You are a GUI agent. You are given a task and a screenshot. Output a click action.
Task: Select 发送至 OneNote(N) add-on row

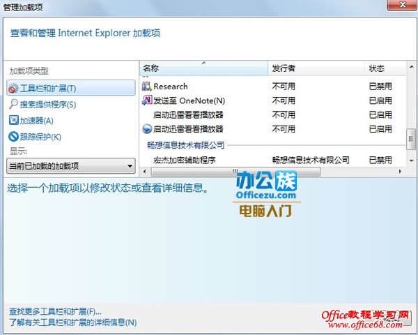click(x=273, y=100)
